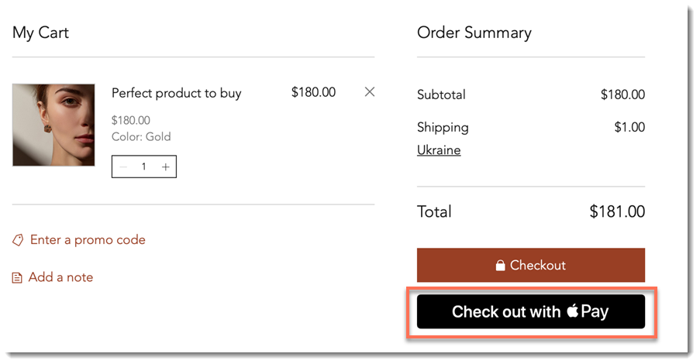Change shipping destination via Ukraine link
Screen dimensions: 700x364
coord(439,150)
